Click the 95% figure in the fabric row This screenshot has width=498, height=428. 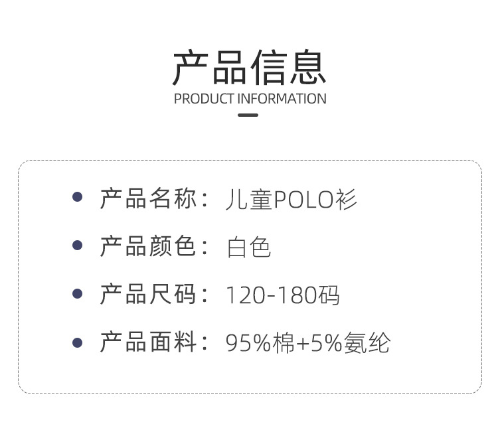[x=249, y=344]
